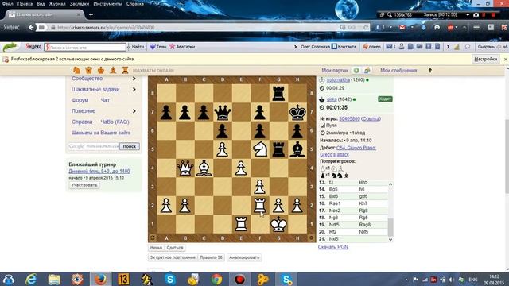Click the mail envelope icon in the browser toolbar
509x286 pixels.
click(x=402, y=28)
